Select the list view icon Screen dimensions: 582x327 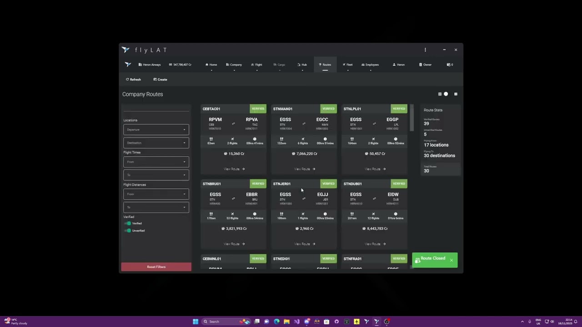point(456,94)
